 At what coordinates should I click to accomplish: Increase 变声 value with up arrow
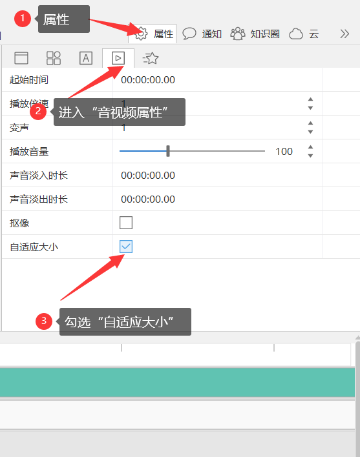[x=310, y=123]
